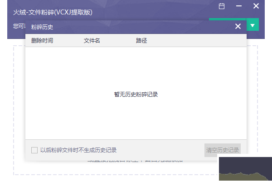This screenshot has height=181, width=272.
Task: Click the 粉碎历史 dialog title
Action: 42,27
